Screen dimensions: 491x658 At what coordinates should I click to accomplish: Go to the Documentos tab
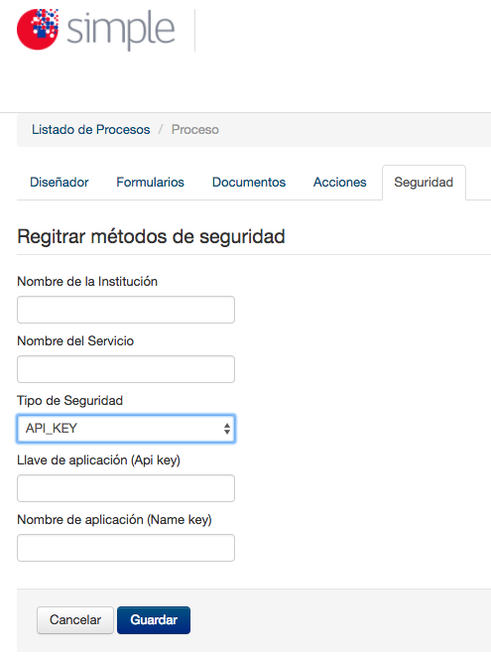pos(249,183)
